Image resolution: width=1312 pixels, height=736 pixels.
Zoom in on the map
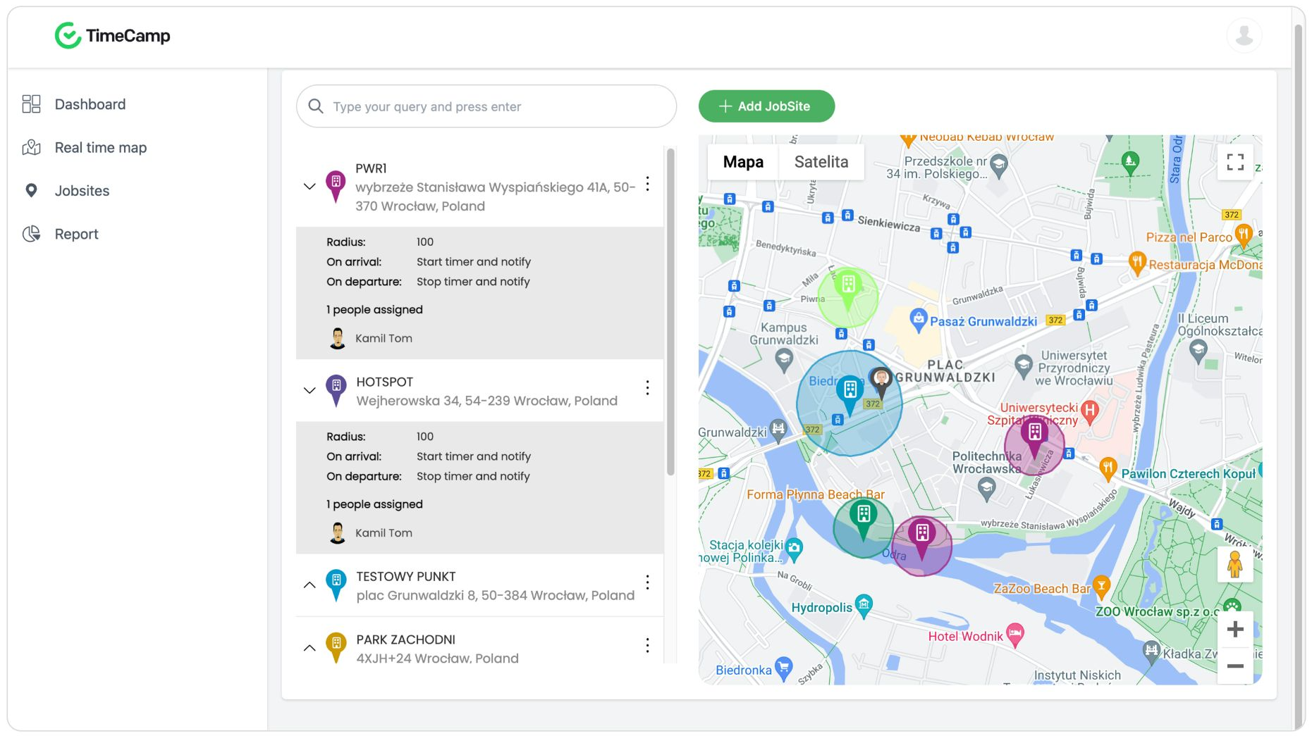1235,629
